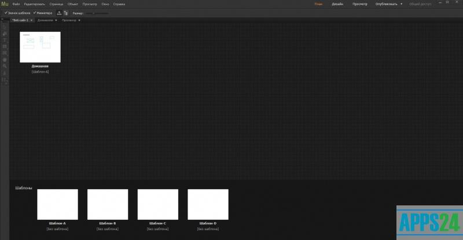The image size is (463, 240).
Task: Switch to the Дизайн mode
Action: pos(337,4)
